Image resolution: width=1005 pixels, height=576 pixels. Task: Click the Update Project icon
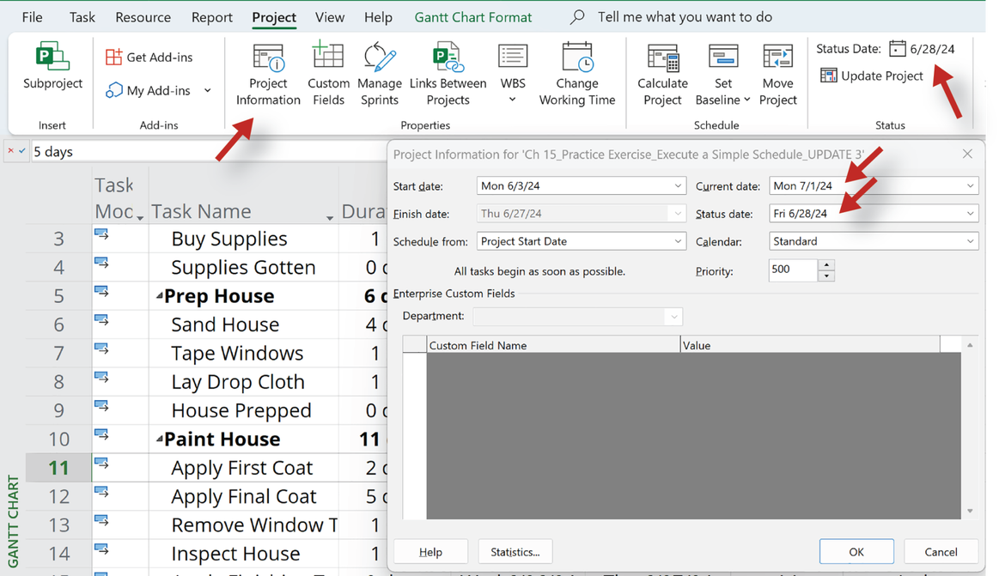[x=829, y=76]
